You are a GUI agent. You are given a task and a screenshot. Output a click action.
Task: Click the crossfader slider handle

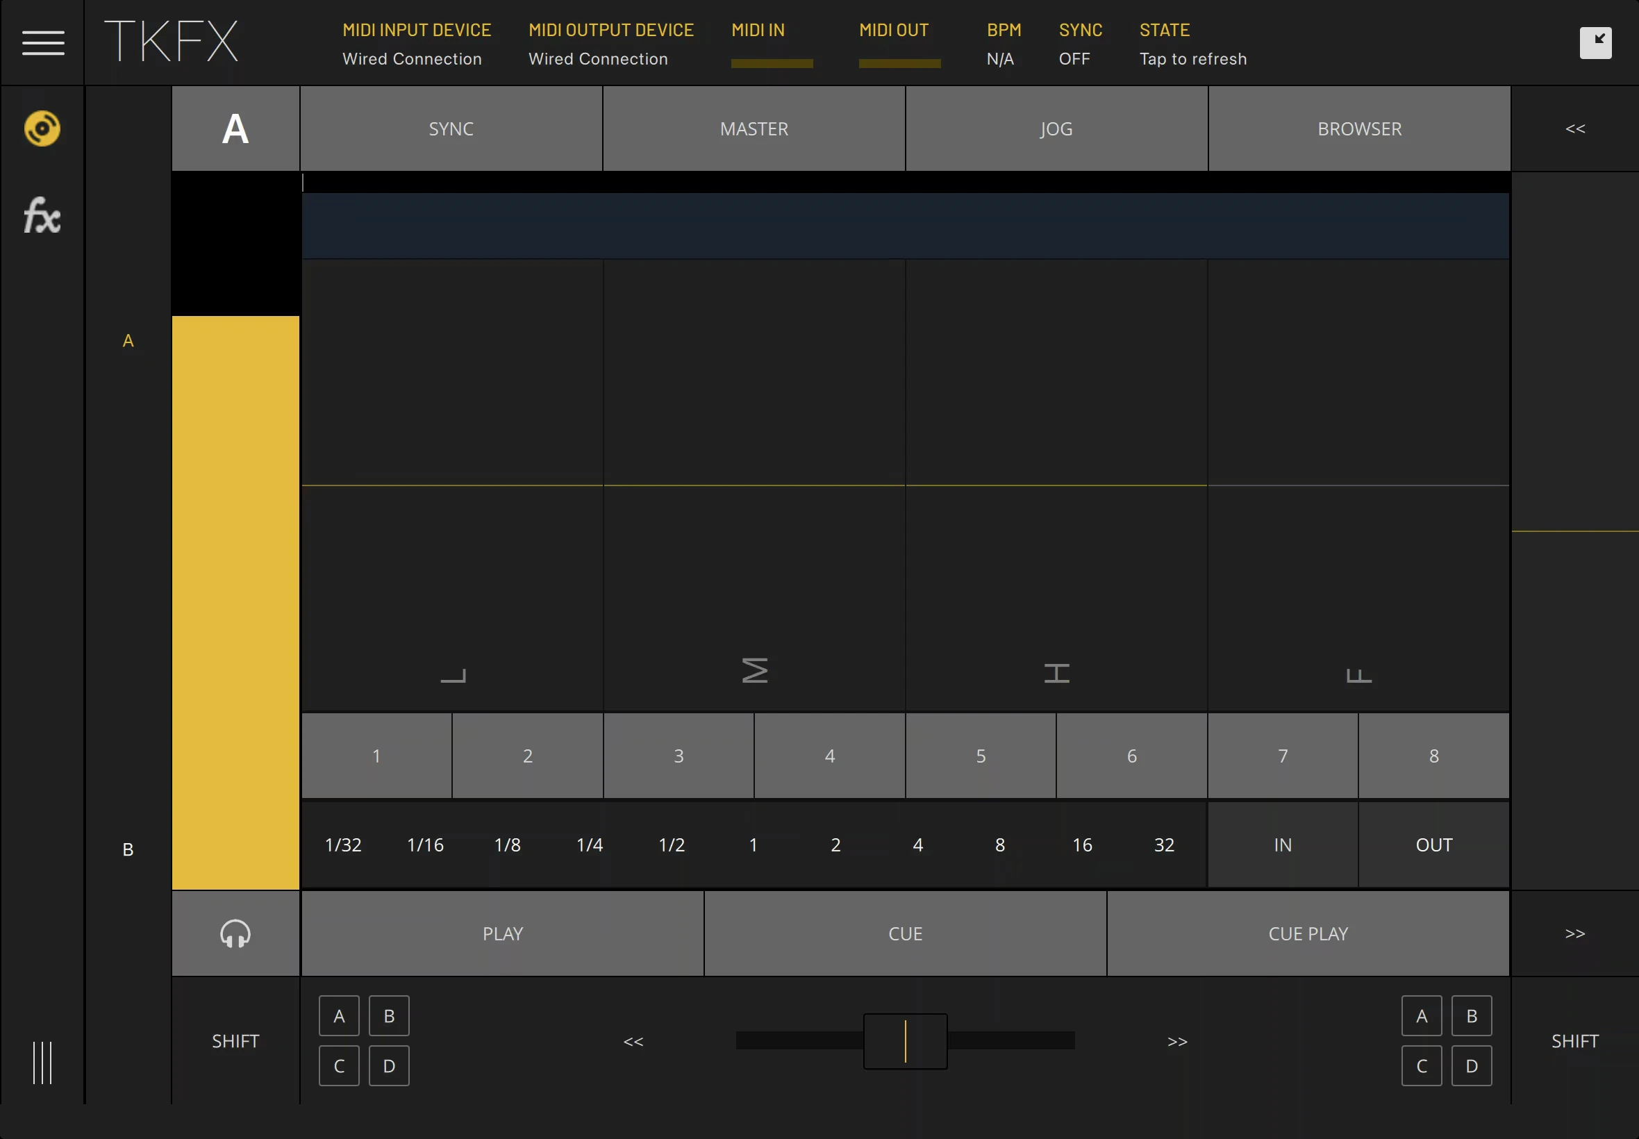(x=906, y=1041)
